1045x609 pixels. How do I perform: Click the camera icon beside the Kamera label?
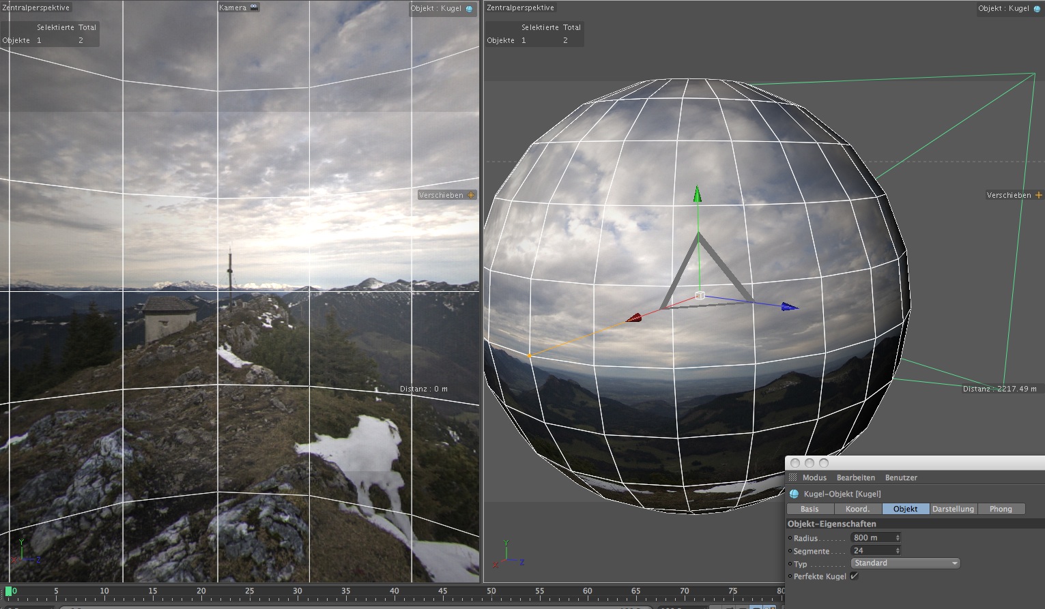tap(254, 8)
